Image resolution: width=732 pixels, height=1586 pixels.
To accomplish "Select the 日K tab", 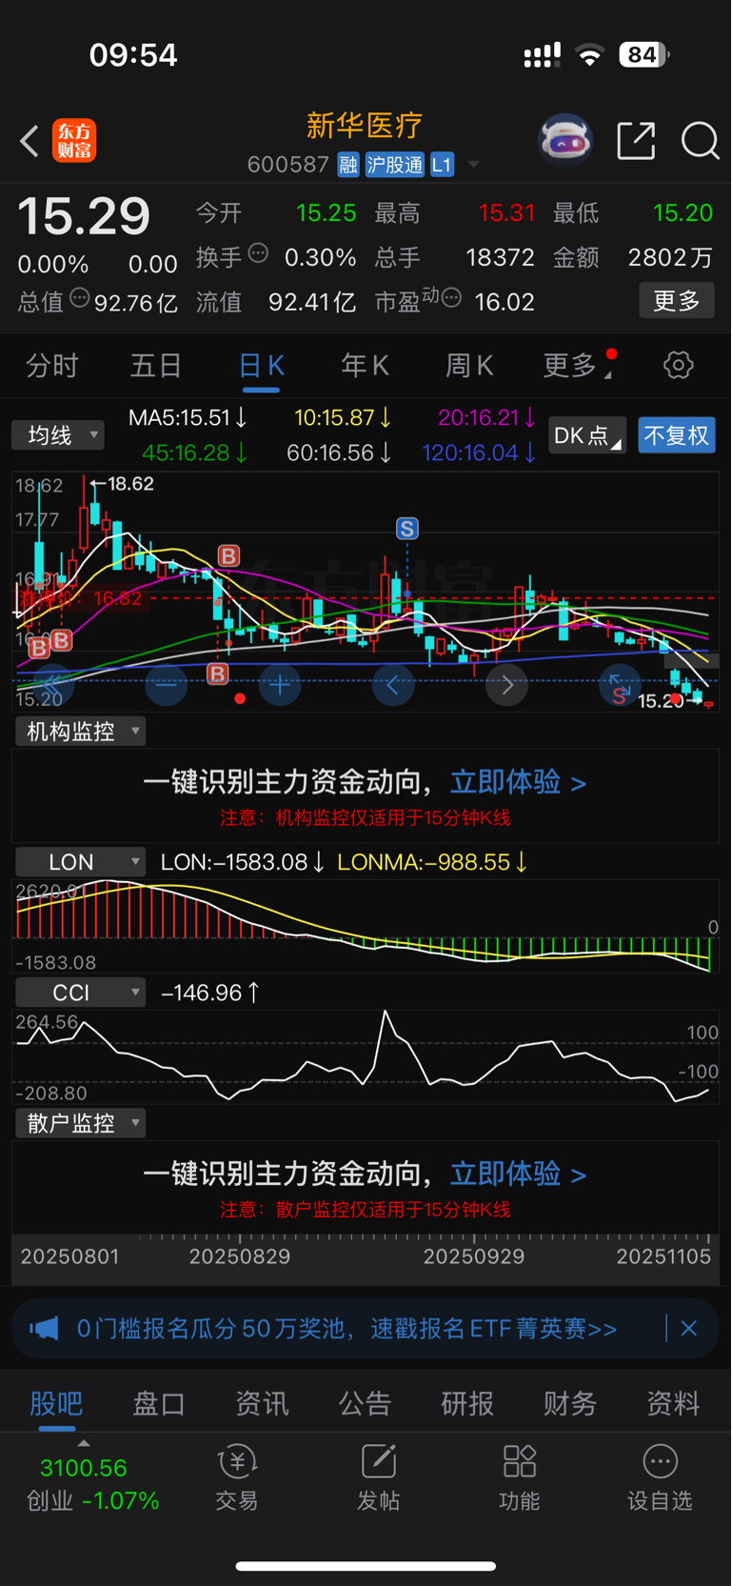I will [x=261, y=365].
